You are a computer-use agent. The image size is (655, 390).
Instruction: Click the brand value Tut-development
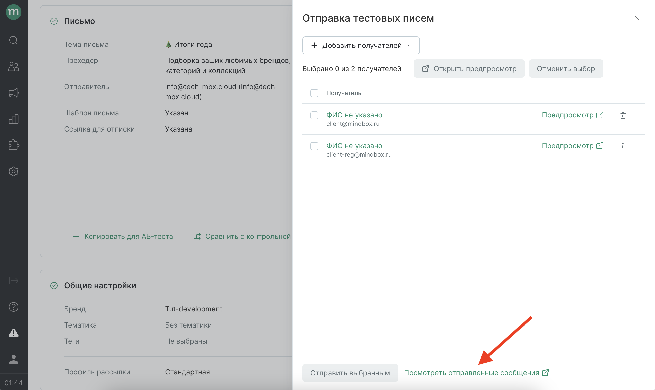point(194,309)
